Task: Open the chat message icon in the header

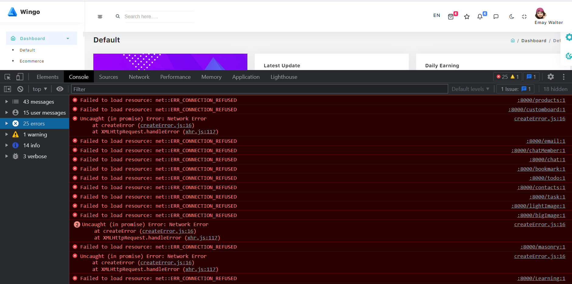Action: point(496,17)
